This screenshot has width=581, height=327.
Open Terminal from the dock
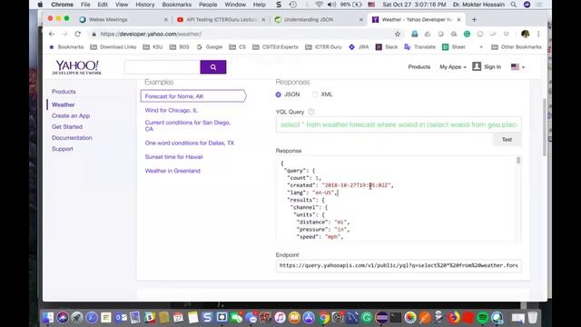396,317
